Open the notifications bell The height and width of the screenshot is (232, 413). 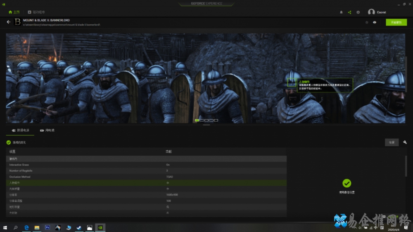[x=341, y=12]
